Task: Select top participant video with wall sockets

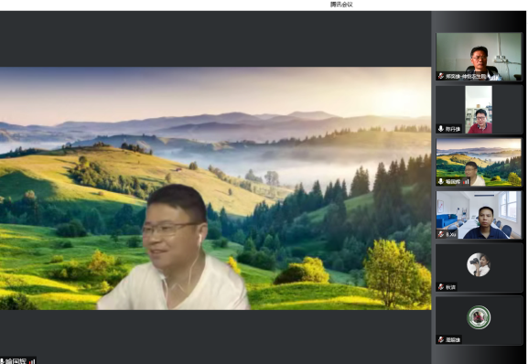Action: click(x=479, y=57)
